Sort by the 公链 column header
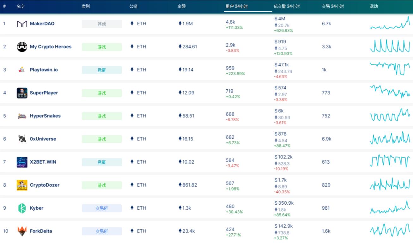413x246 pixels. pos(133,6)
